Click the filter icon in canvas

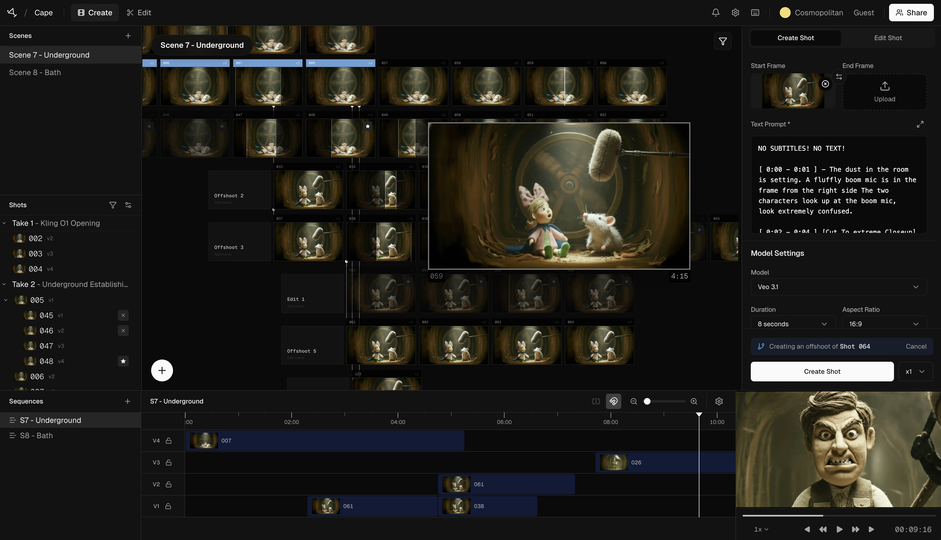click(x=722, y=41)
